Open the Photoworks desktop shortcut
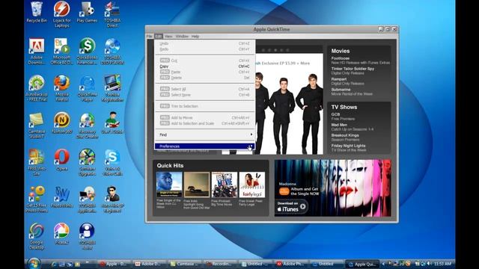 [61, 197]
